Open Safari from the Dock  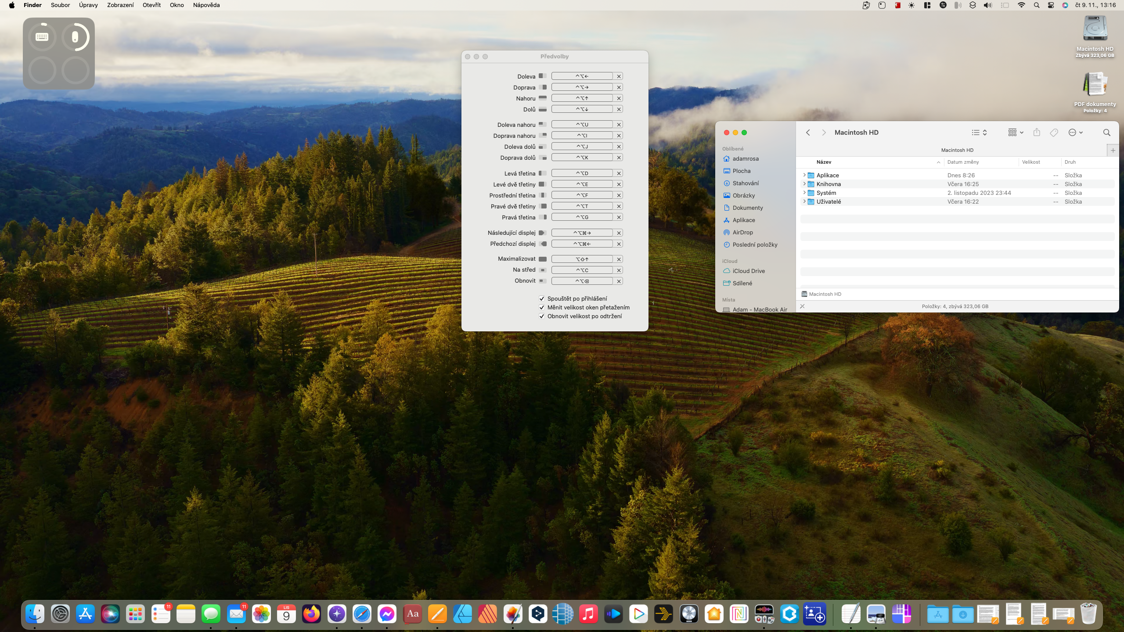coord(362,614)
